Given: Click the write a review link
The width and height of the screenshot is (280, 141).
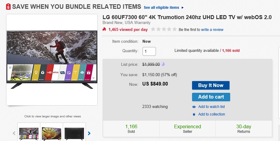Looking at the screenshot, I should tap(212, 30).
